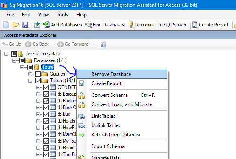Image resolution: width=236 pixels, height=159 pixels.
Task: Toggle the Tours database checkbox
Action: [30, 67]
